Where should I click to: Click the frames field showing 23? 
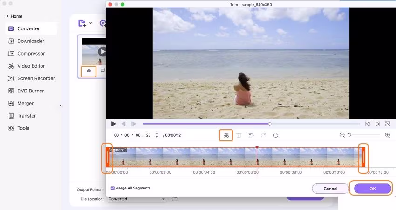pos(148,135)
